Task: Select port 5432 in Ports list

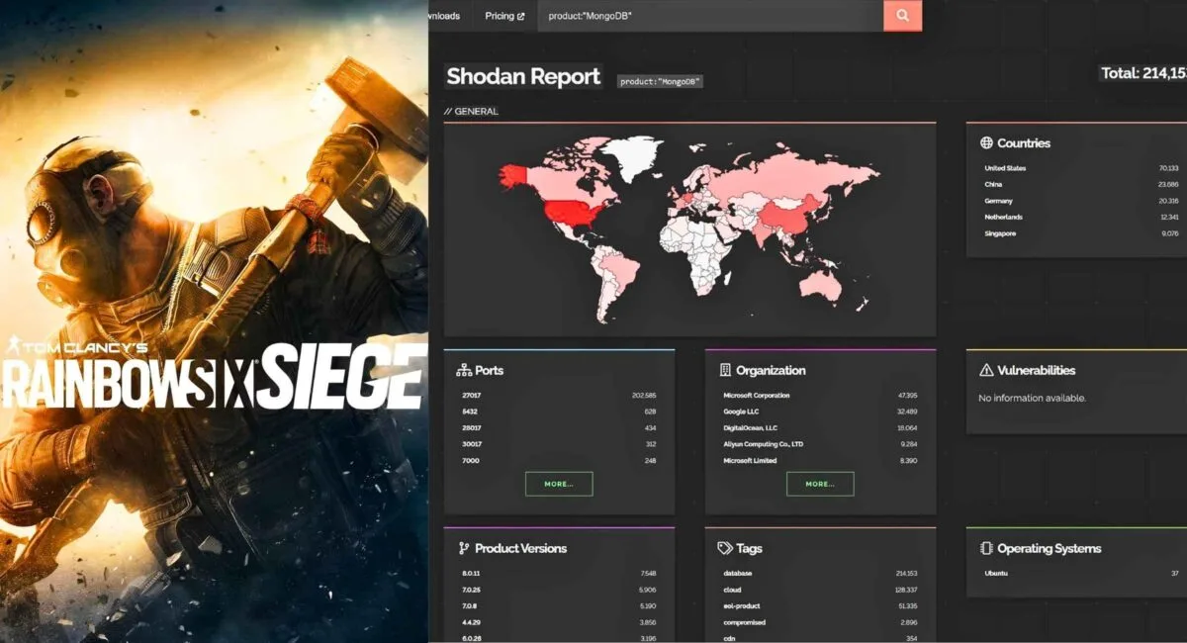Action: (x=559, y=412)
